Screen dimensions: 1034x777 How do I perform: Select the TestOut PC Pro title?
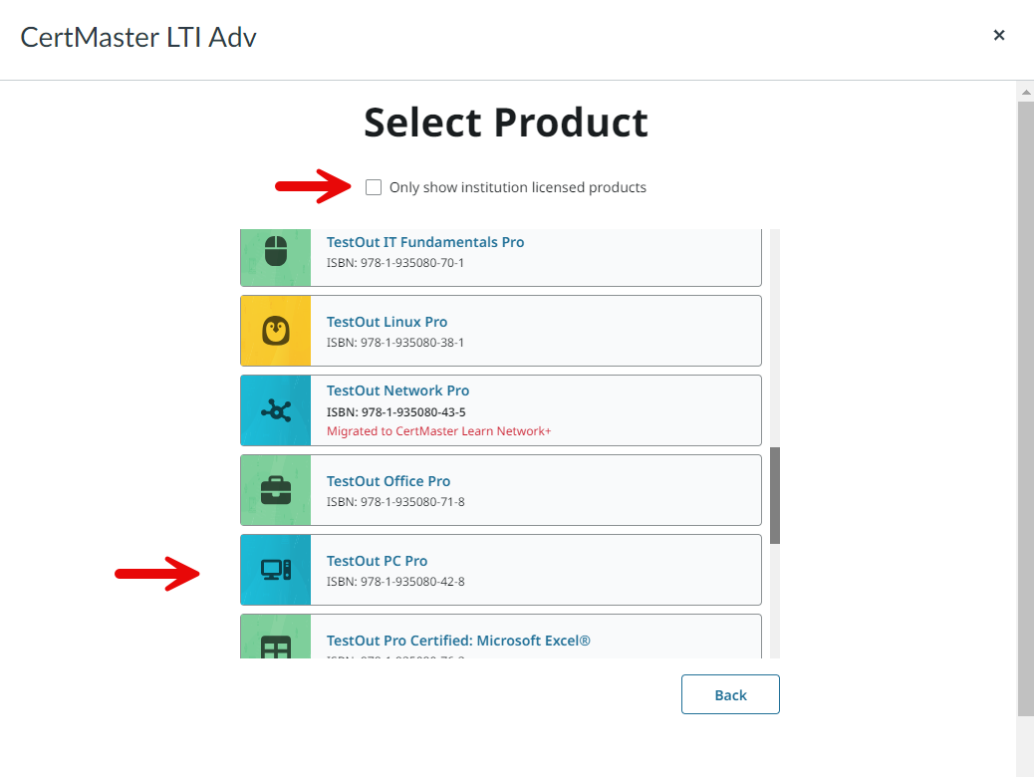pos(378,561)
